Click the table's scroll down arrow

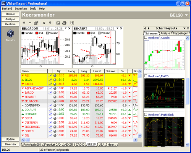(140, 135)
